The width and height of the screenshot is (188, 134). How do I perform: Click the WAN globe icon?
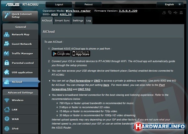point(7,119)
